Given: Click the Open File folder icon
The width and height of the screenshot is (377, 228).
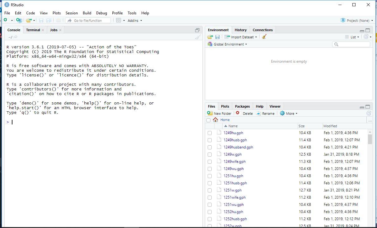Looking at the screenshot, I should coord(29,20).
